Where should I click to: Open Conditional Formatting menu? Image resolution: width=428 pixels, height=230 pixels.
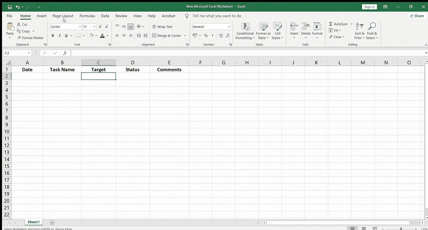pyautogui.click(x=245, y=31)
